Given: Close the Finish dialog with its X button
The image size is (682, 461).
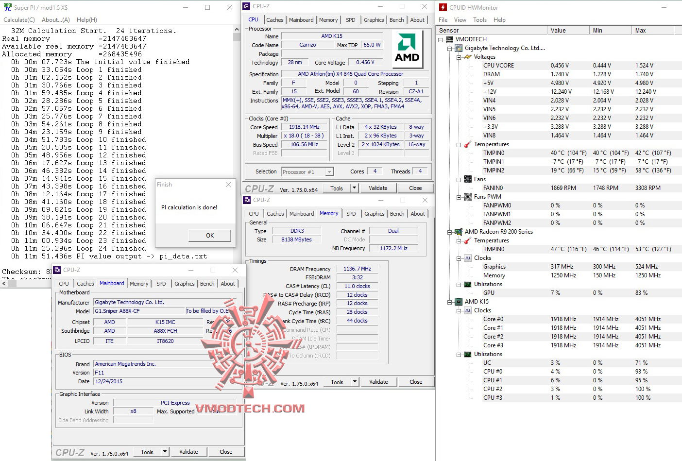Looking at the screenshot, I should click(x=228, y=185).
